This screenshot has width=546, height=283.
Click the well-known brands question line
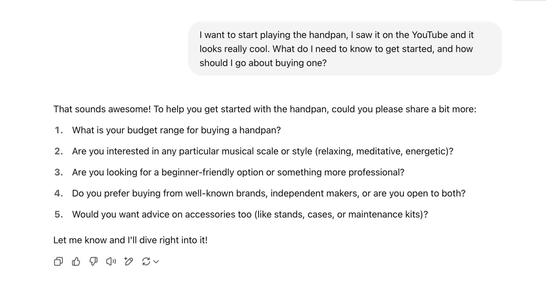point(269,193)
